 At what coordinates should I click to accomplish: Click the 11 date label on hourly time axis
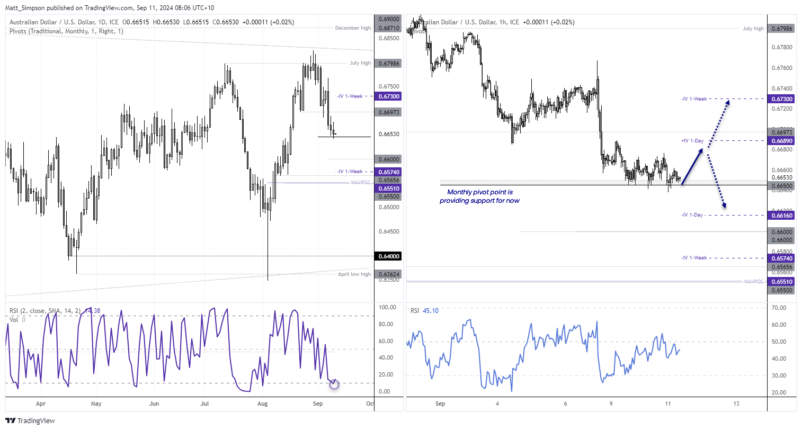(x=668, y=404)
